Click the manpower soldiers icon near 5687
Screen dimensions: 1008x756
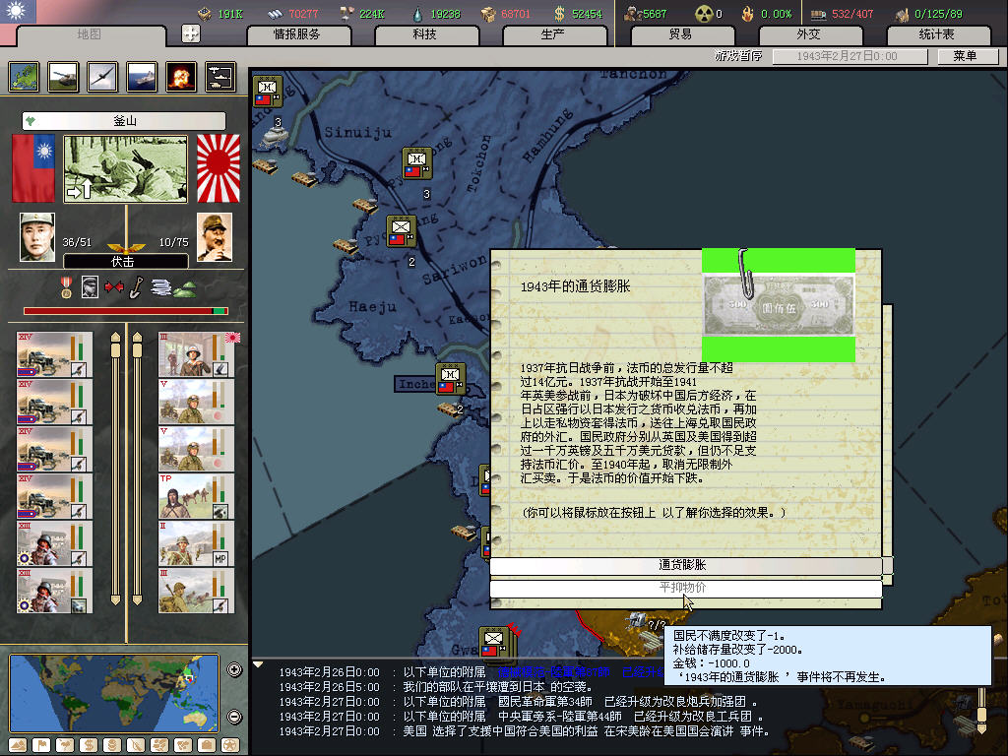632,14
